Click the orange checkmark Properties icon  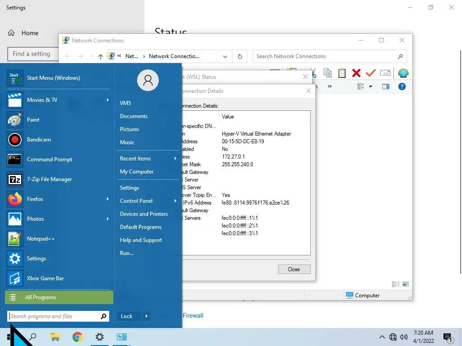coord(371,73)
